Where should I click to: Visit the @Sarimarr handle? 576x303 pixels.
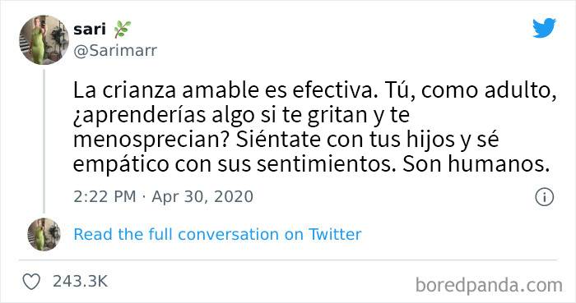click(x=115, y=51)
